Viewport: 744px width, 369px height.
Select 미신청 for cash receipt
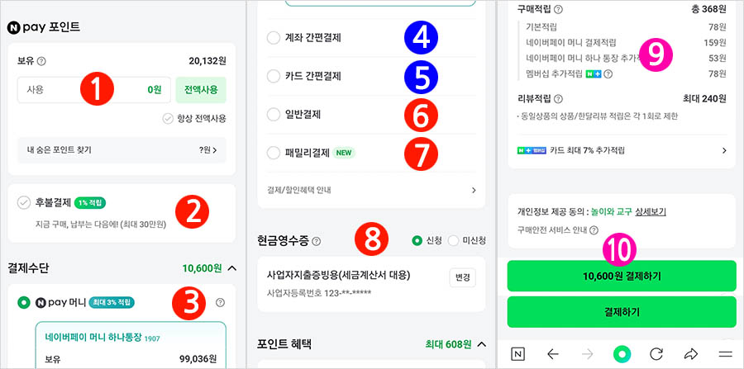(454, 240)
